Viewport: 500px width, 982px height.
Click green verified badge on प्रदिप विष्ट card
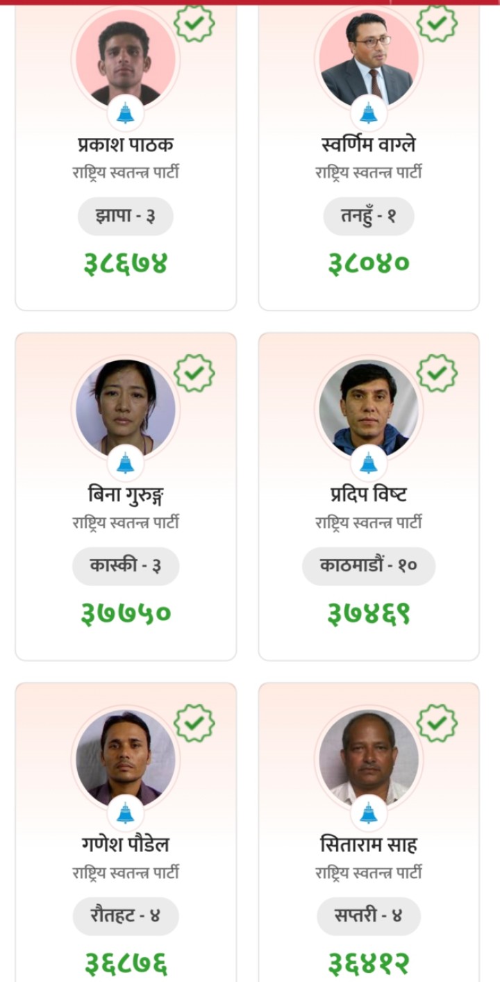click(437, 373)
